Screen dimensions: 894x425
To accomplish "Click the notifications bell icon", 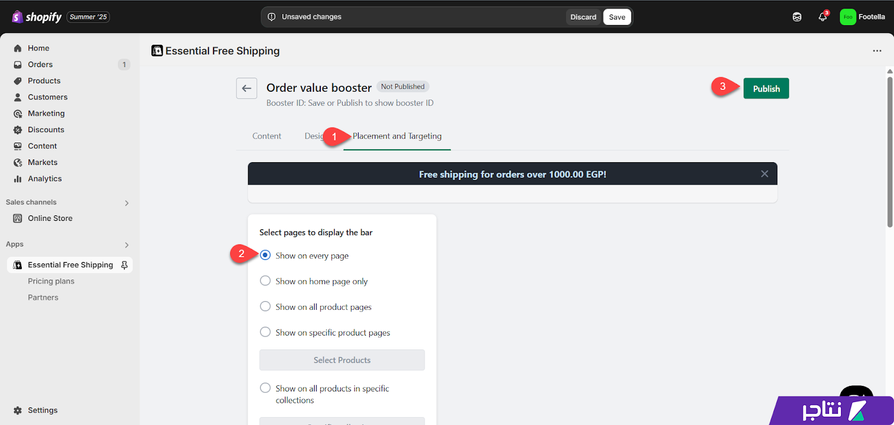I will coord(822,17).
